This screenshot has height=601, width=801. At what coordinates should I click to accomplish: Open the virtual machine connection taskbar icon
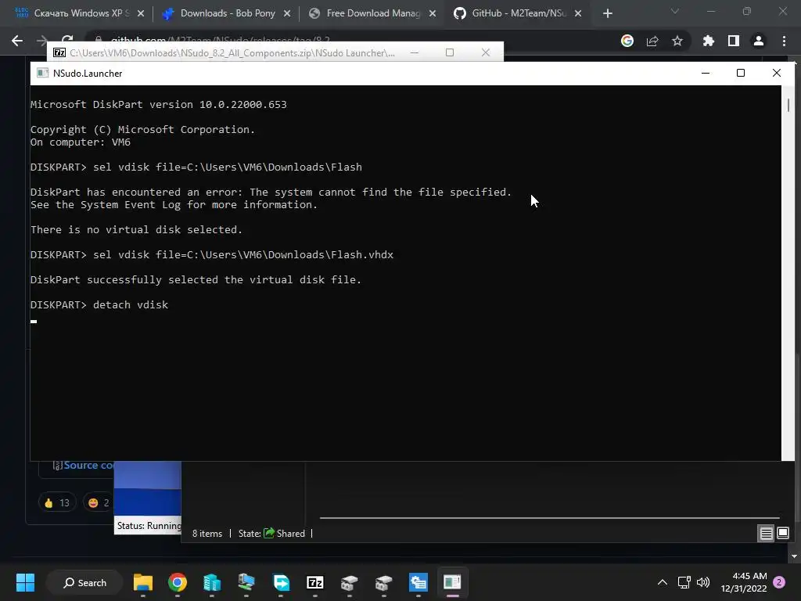coord(246,582)
